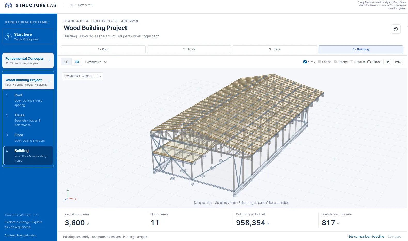Screen dimensions: 408x241
Task: Click the Floor panels value 11
Action: point(155,223)
